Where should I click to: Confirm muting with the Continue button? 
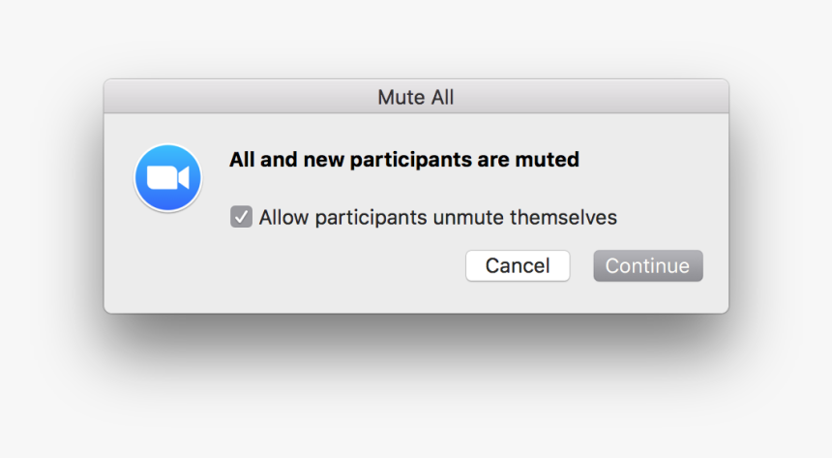648,265
